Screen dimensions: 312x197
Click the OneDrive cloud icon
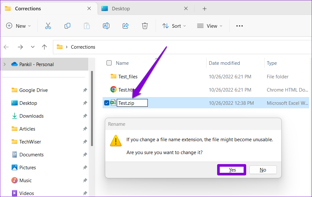(14, 64)
